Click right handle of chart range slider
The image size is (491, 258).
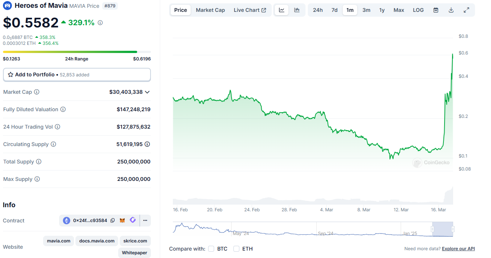[453, 229]
